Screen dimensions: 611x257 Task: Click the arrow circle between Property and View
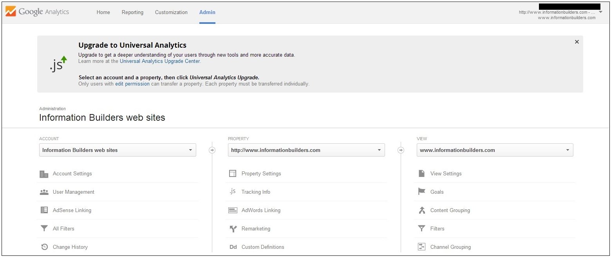pos(401,150)
